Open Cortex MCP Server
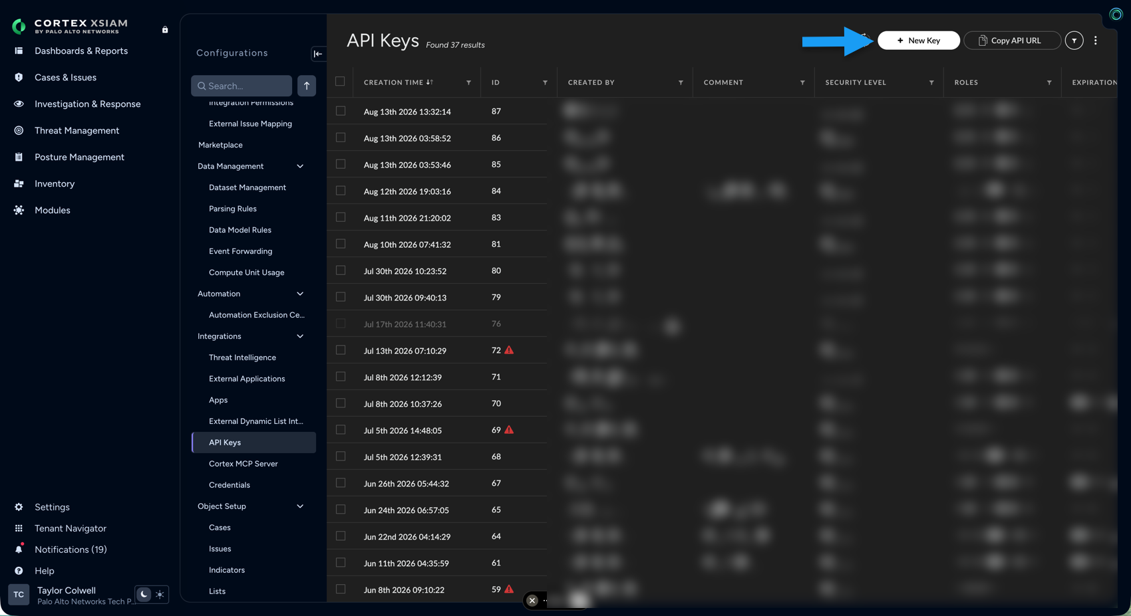The height and width of the screenshot is (616, 1131). point(243,464)
